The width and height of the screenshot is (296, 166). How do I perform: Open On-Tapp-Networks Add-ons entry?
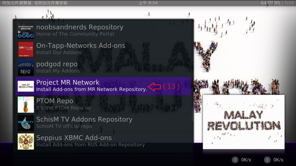[x=81, y=46]
